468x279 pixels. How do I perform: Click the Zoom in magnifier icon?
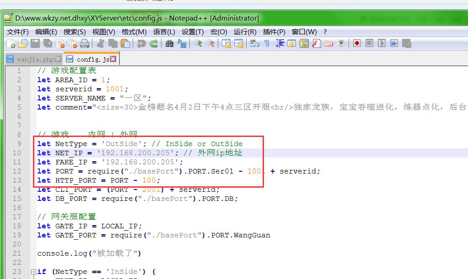tap(198, 44)
